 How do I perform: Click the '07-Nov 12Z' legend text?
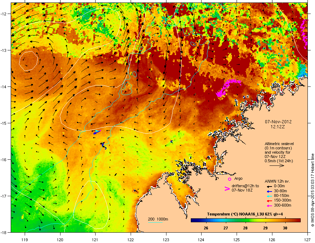(275, 157)
